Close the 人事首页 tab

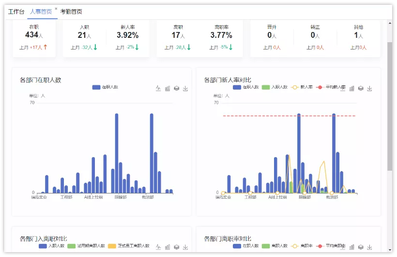[56, 9]
